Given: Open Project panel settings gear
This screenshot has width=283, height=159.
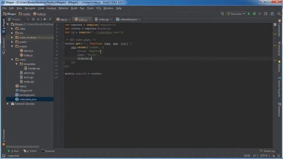Looking at the screenshot, I should click(45, 19).
